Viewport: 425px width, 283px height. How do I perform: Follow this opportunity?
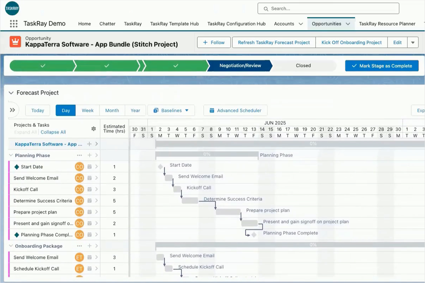214,42
